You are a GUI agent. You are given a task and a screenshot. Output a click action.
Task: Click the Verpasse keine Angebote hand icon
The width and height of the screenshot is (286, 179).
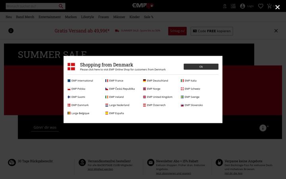[x=219, y=162]
